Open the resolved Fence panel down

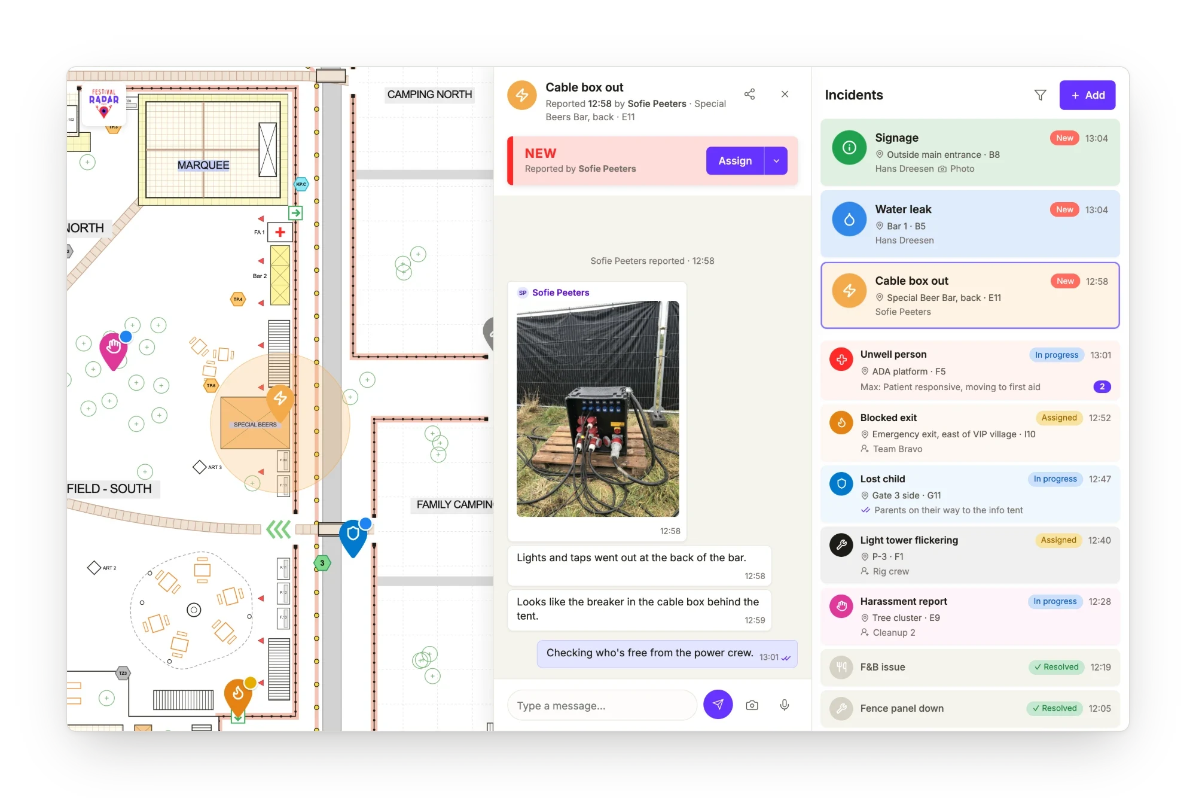coord(970,708)
